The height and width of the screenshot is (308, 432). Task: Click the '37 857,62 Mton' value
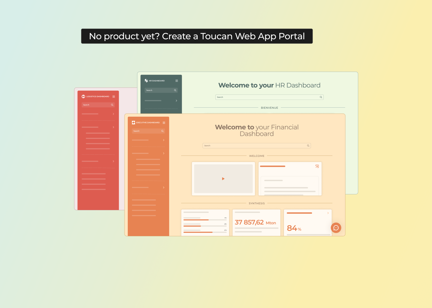click(x=255, y=223)
